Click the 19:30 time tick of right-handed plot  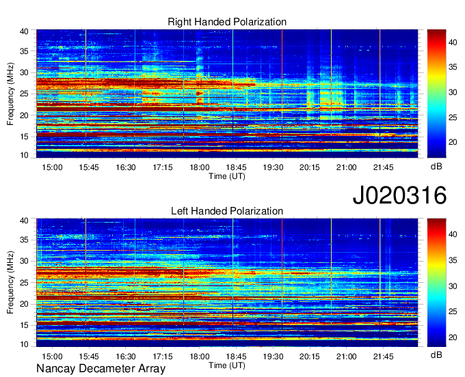click(273, 167)
